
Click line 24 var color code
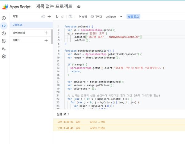tap(93, 106)
